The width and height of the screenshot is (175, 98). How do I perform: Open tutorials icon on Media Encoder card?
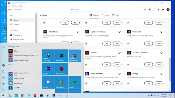tap(86, 84)
